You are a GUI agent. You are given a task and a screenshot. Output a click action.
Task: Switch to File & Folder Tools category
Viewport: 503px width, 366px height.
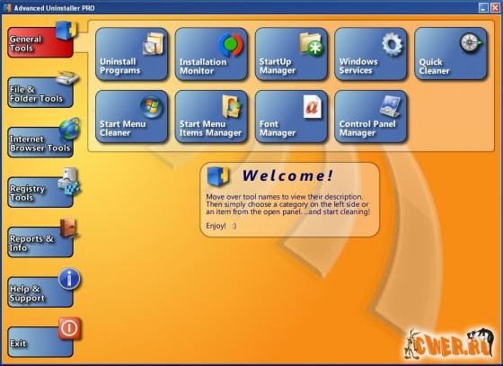coord(40,93)
